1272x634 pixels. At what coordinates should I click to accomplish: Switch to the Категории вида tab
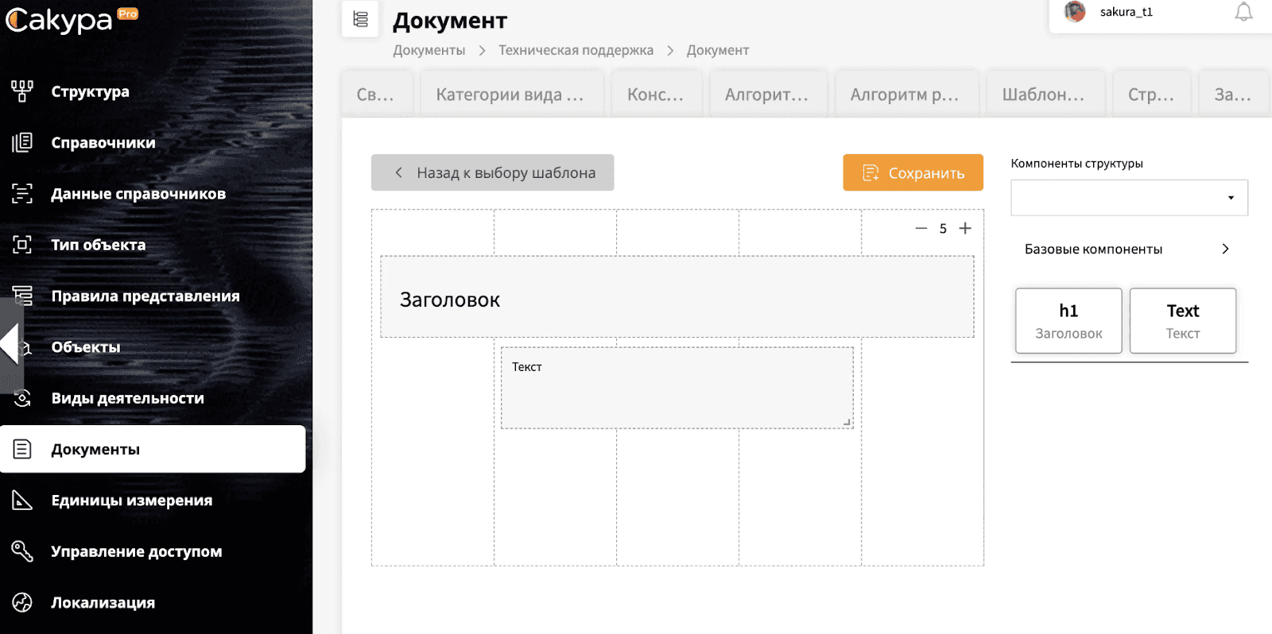tap(510, 95)
